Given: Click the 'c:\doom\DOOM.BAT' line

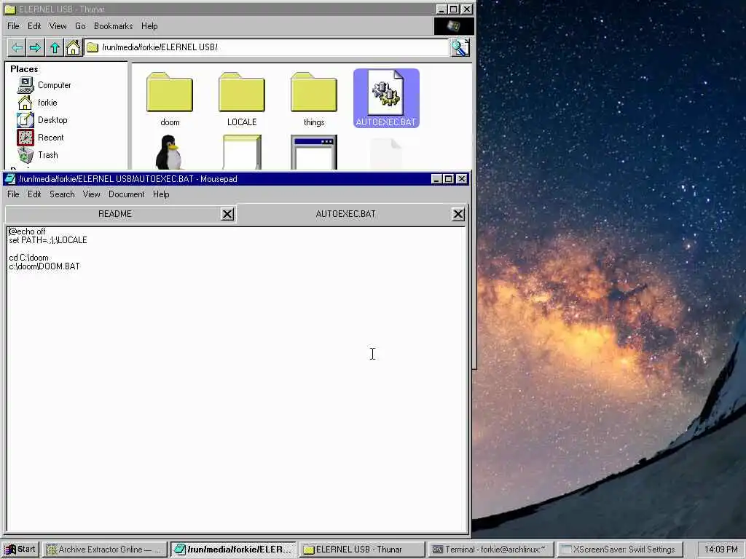Looking at the screenshot, I should (x=44, y=266).
